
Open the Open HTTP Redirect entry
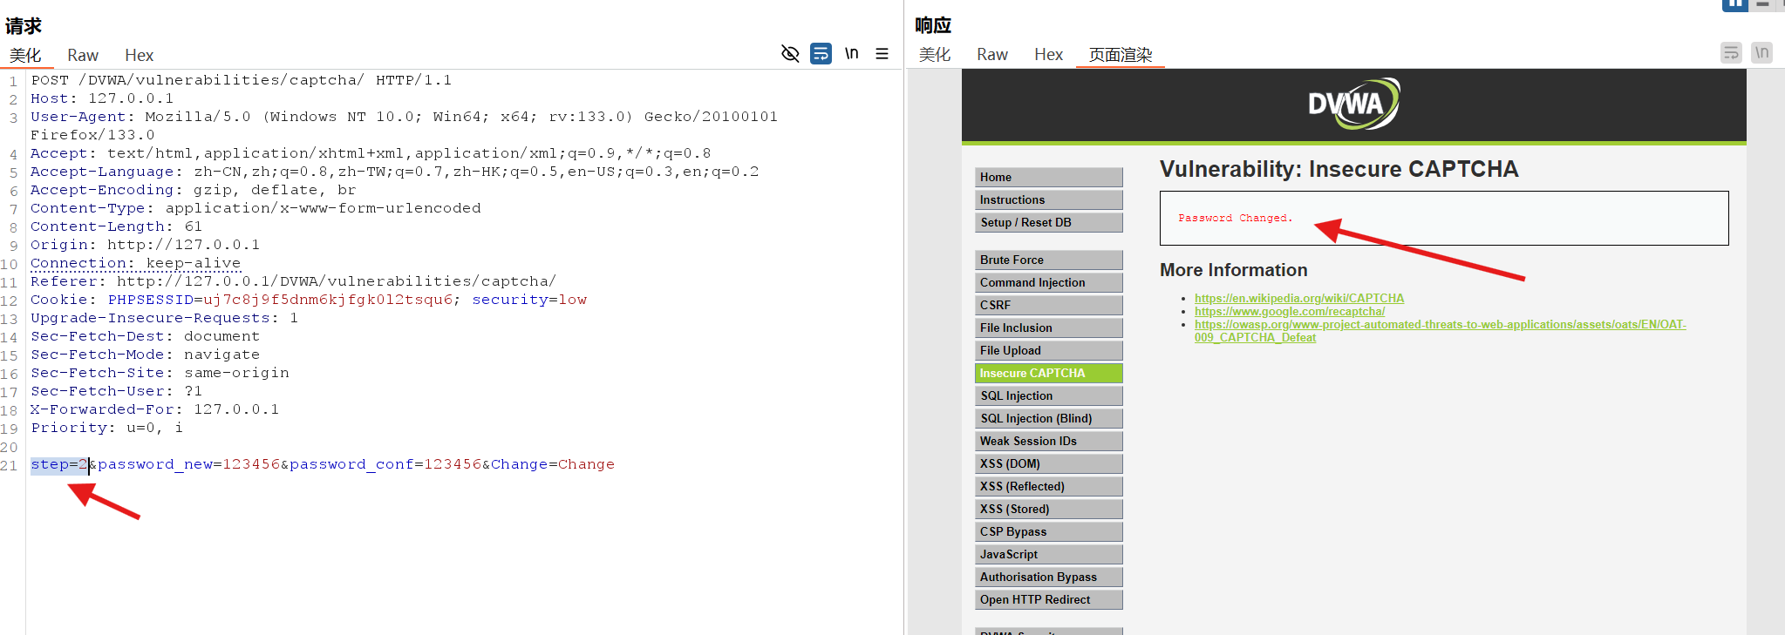point(1048,599)
